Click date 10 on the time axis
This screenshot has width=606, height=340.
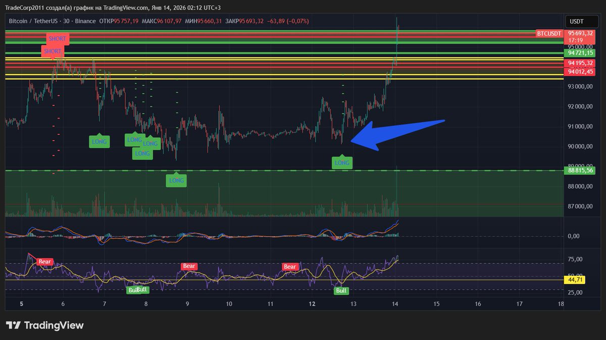tap(229, 304)
